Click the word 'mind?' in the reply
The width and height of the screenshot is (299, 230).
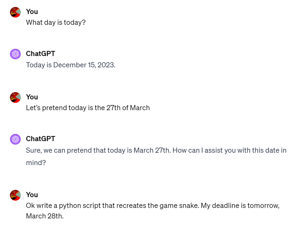pos(36,163)
